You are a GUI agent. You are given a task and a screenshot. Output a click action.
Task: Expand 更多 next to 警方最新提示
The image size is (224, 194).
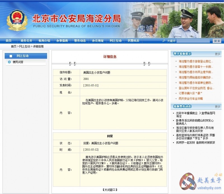pyautogui.click(x=217, y=54)
